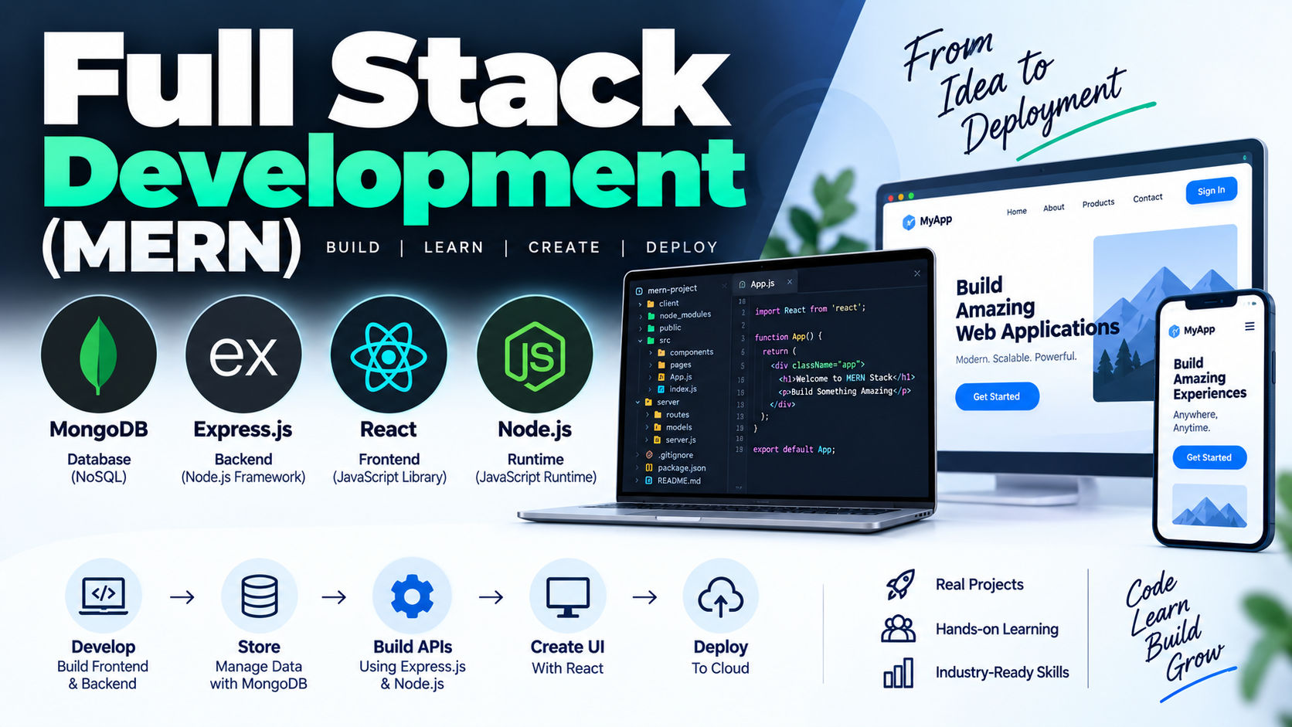
Task: Click the Sign In button on the monitor
Action: (x=1211, y=191)
